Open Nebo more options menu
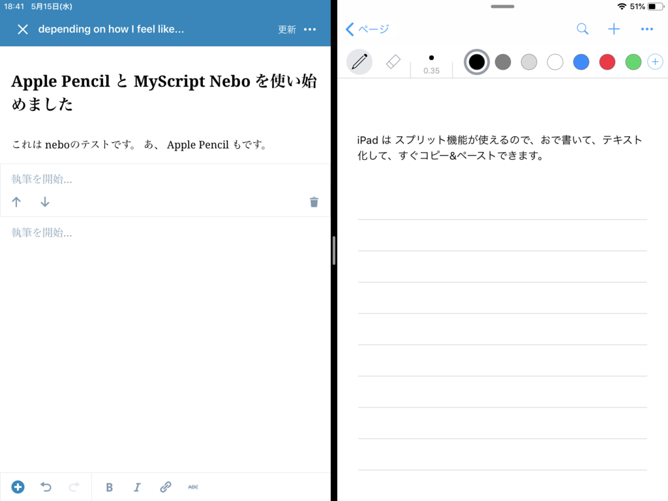The width and height of the screenshot is (668, 501). [646, 29]
